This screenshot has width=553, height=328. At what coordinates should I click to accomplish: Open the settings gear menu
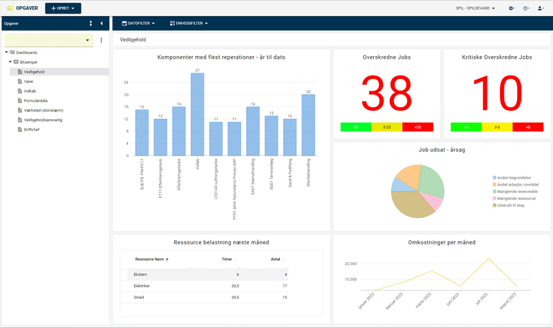pos(512,8)
